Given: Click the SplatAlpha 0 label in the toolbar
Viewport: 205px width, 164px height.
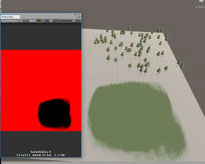Looking at the screenshot, I should point(11,21).
